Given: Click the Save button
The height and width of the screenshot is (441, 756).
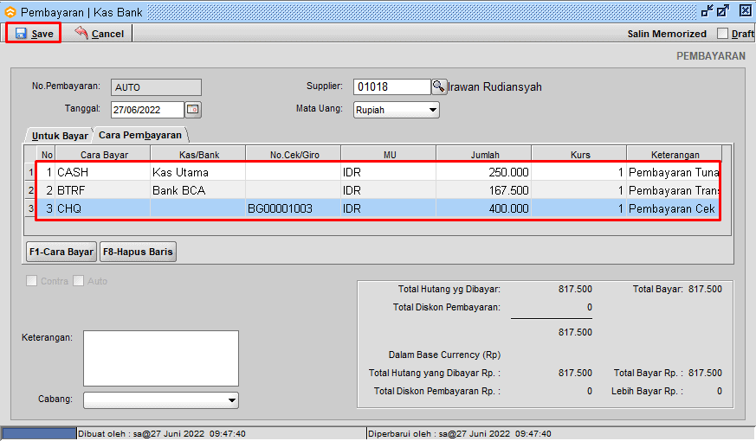Looking at the screenshot, I should (34, 33).
